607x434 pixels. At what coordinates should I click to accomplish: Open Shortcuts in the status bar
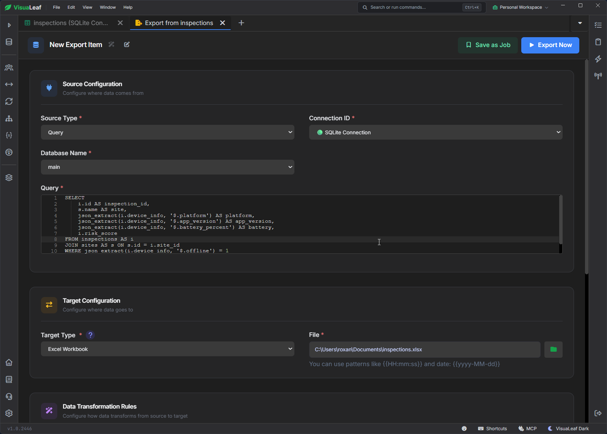(x=492, y=429)
